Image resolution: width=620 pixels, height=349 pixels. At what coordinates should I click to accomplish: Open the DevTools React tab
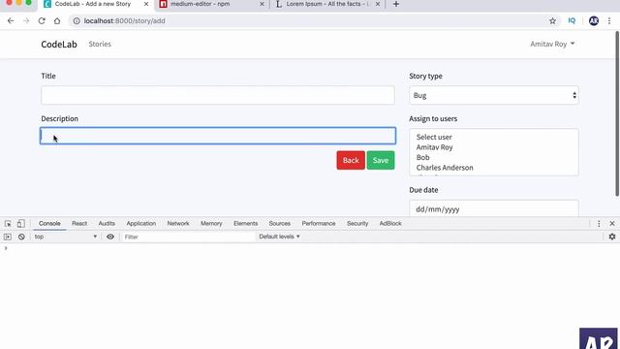79,224
